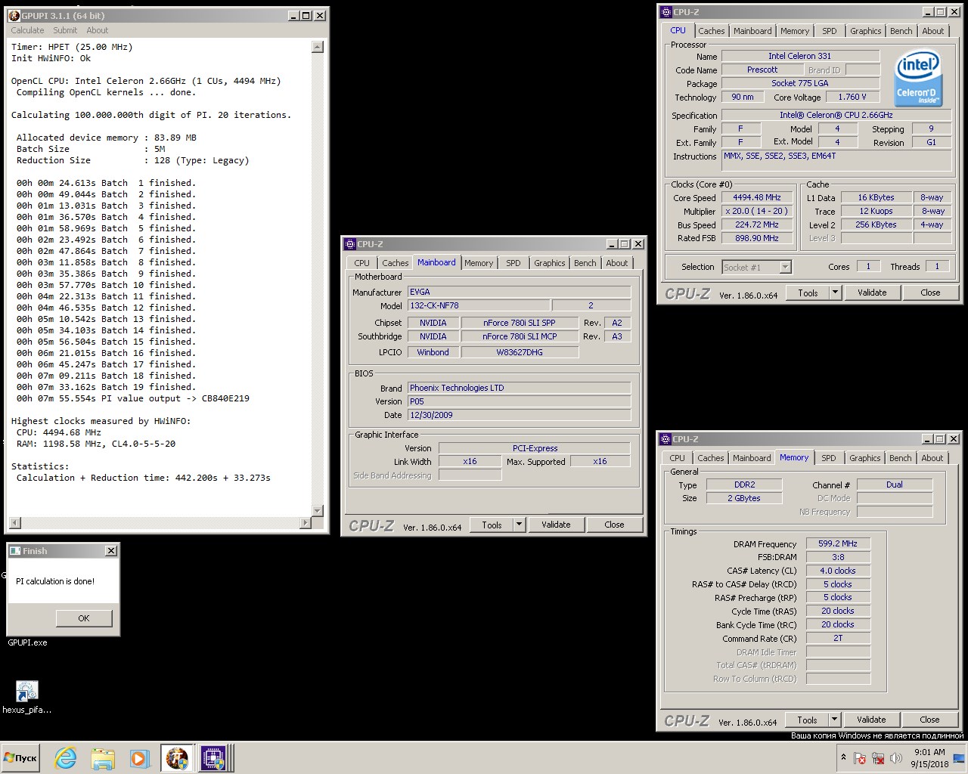The height and width of the screenshot is (774, 968).
Task: Click the Start (Пуск) button
Action: (x=20, y=758)
